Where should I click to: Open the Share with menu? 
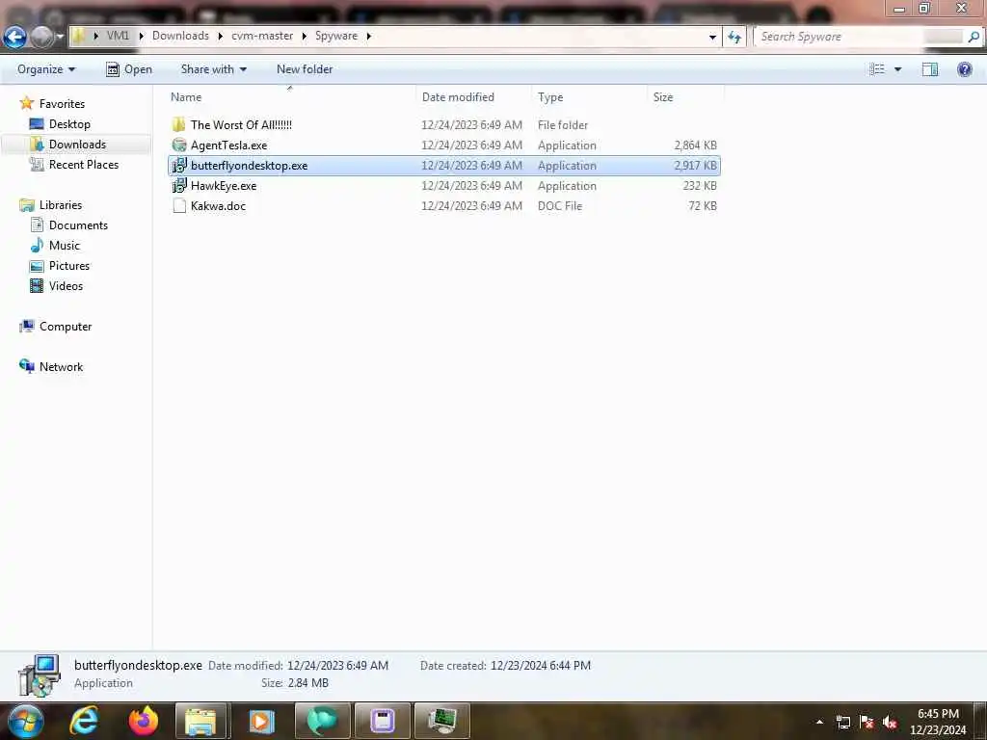pyautogui.click(x=213, y=69)
